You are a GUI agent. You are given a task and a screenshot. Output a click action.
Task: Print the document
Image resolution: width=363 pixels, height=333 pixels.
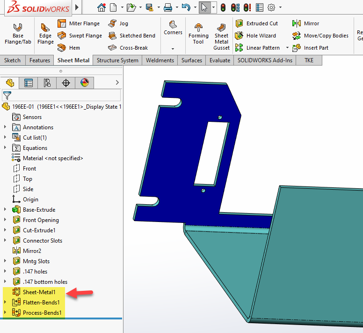[x=168, y=7]
